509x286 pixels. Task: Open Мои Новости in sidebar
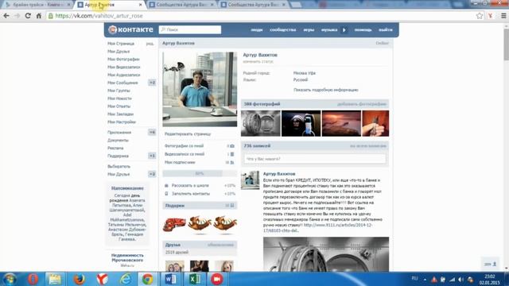click(x=119, y=99)
